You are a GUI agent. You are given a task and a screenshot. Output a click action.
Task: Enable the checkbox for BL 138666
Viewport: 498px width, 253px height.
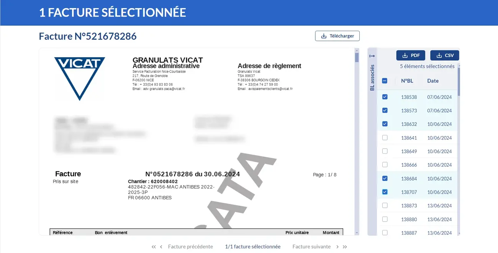pos(385,164)
